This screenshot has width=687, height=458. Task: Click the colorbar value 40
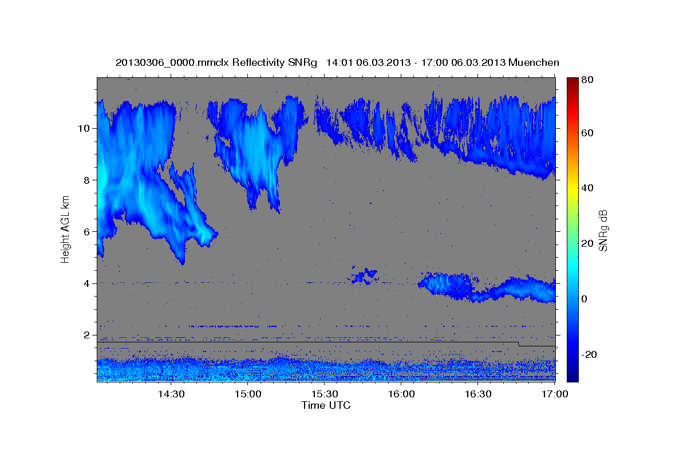[x=587, y=188]
